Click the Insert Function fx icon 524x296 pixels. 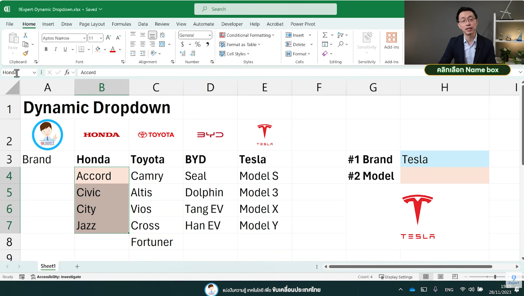[x=67, y=72]
